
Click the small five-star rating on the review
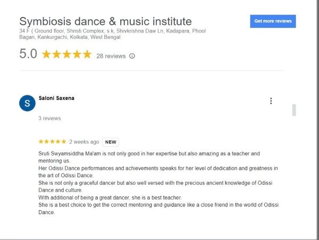coord(52,142)
